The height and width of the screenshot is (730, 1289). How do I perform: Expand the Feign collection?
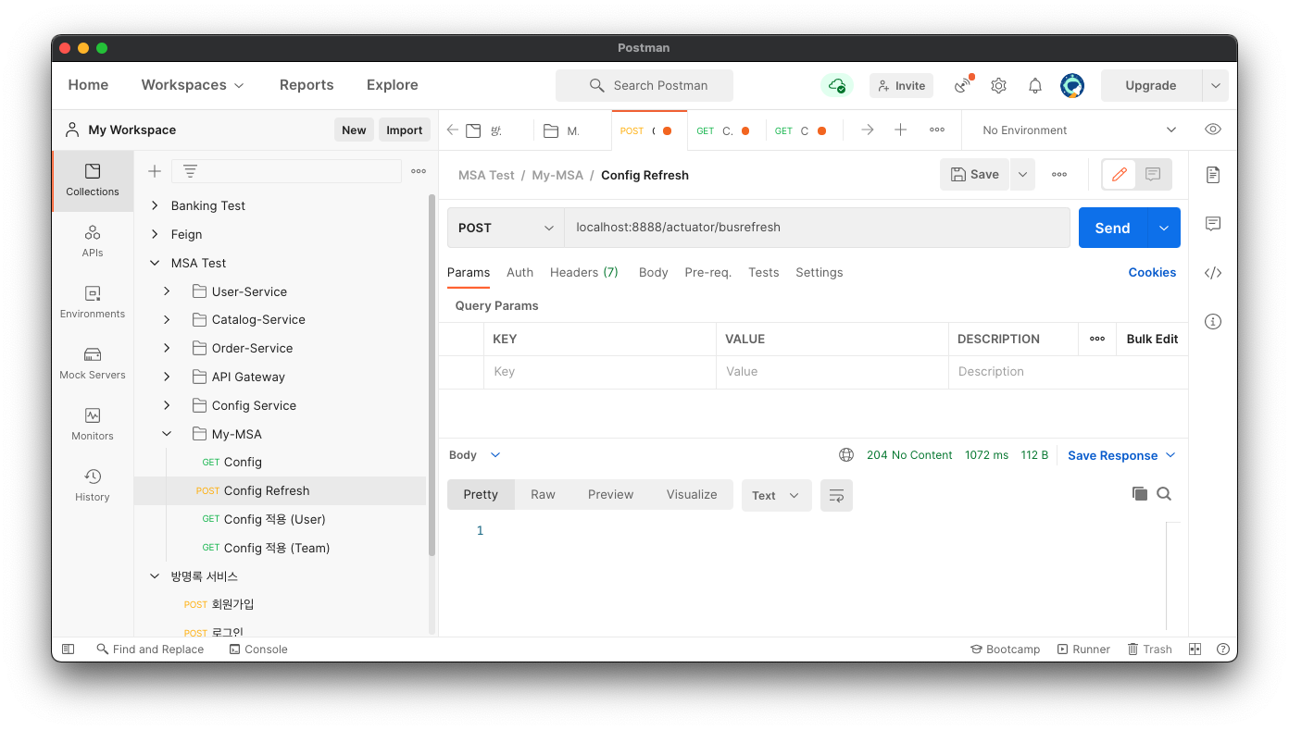tap(155, 234)
